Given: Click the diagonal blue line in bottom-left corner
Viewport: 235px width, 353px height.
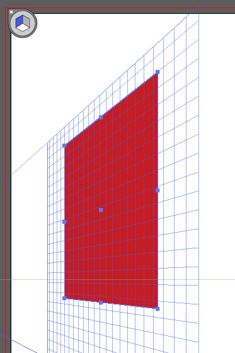Looking at the screenshot, I should 18,343.
